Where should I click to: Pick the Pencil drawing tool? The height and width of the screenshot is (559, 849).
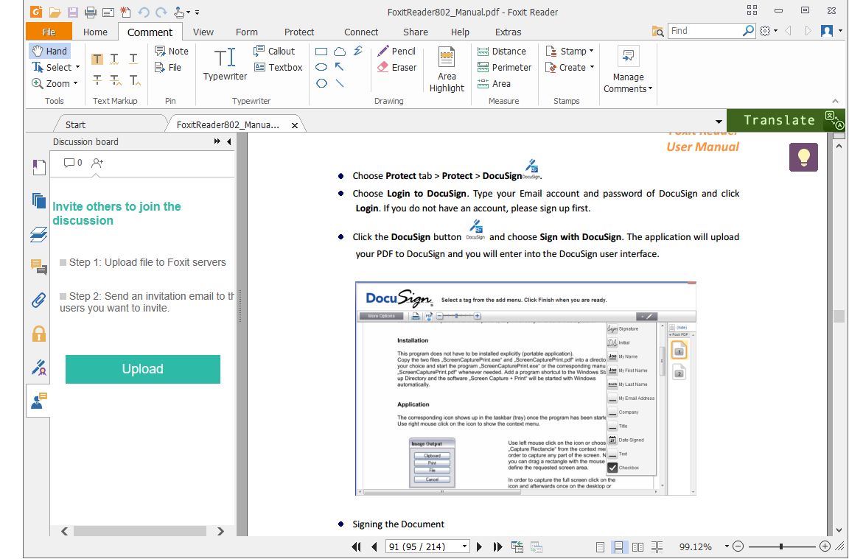pyautogui.click(x=396, y=51)
